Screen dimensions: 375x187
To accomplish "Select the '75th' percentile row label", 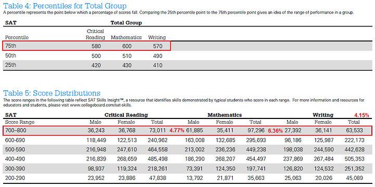I will [x=11, y=46].
